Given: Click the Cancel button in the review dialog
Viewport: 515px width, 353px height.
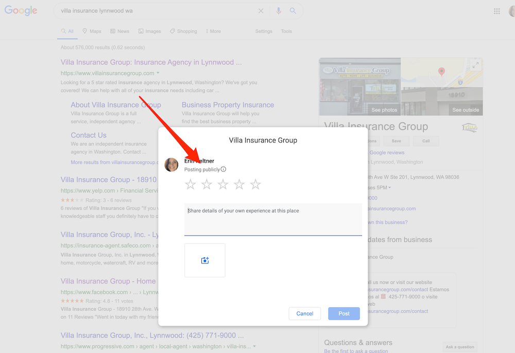Looking at the screenshot, I should click(305, 313).
